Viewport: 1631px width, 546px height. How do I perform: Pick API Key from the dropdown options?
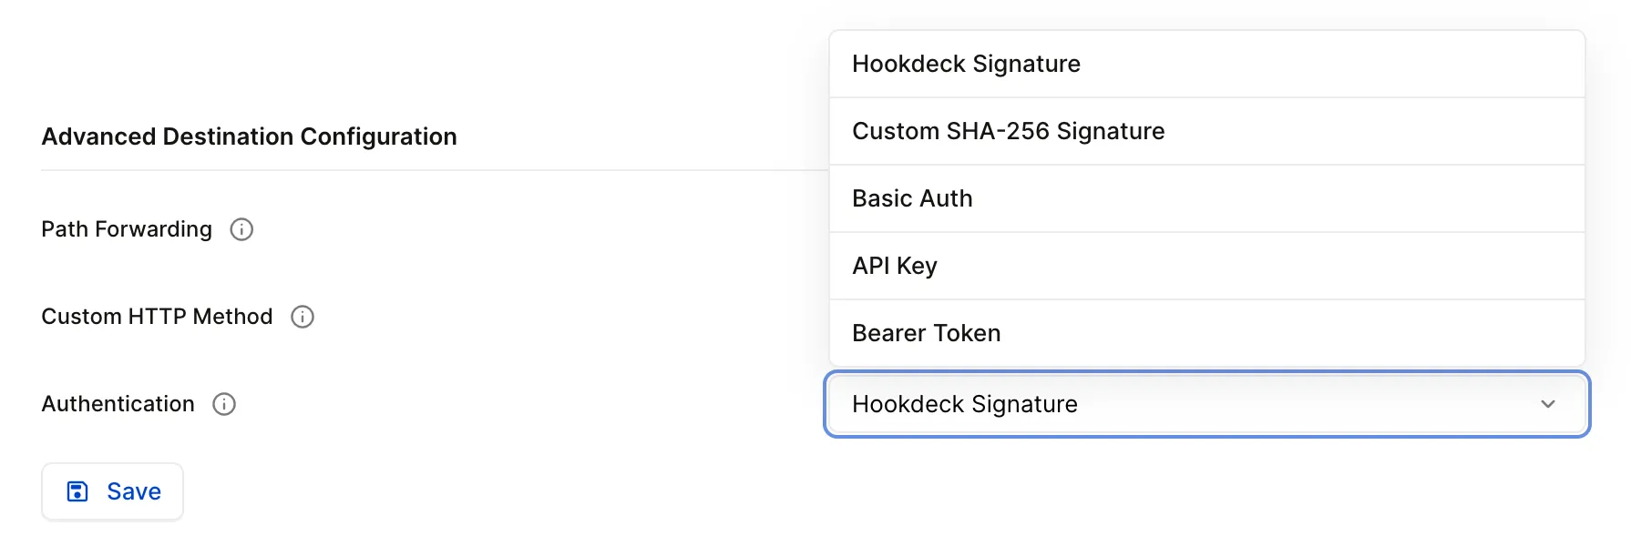(x=894, y=266)
